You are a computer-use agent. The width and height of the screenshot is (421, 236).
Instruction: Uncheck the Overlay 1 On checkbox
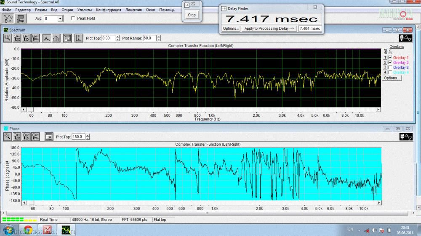pos(390,58)
